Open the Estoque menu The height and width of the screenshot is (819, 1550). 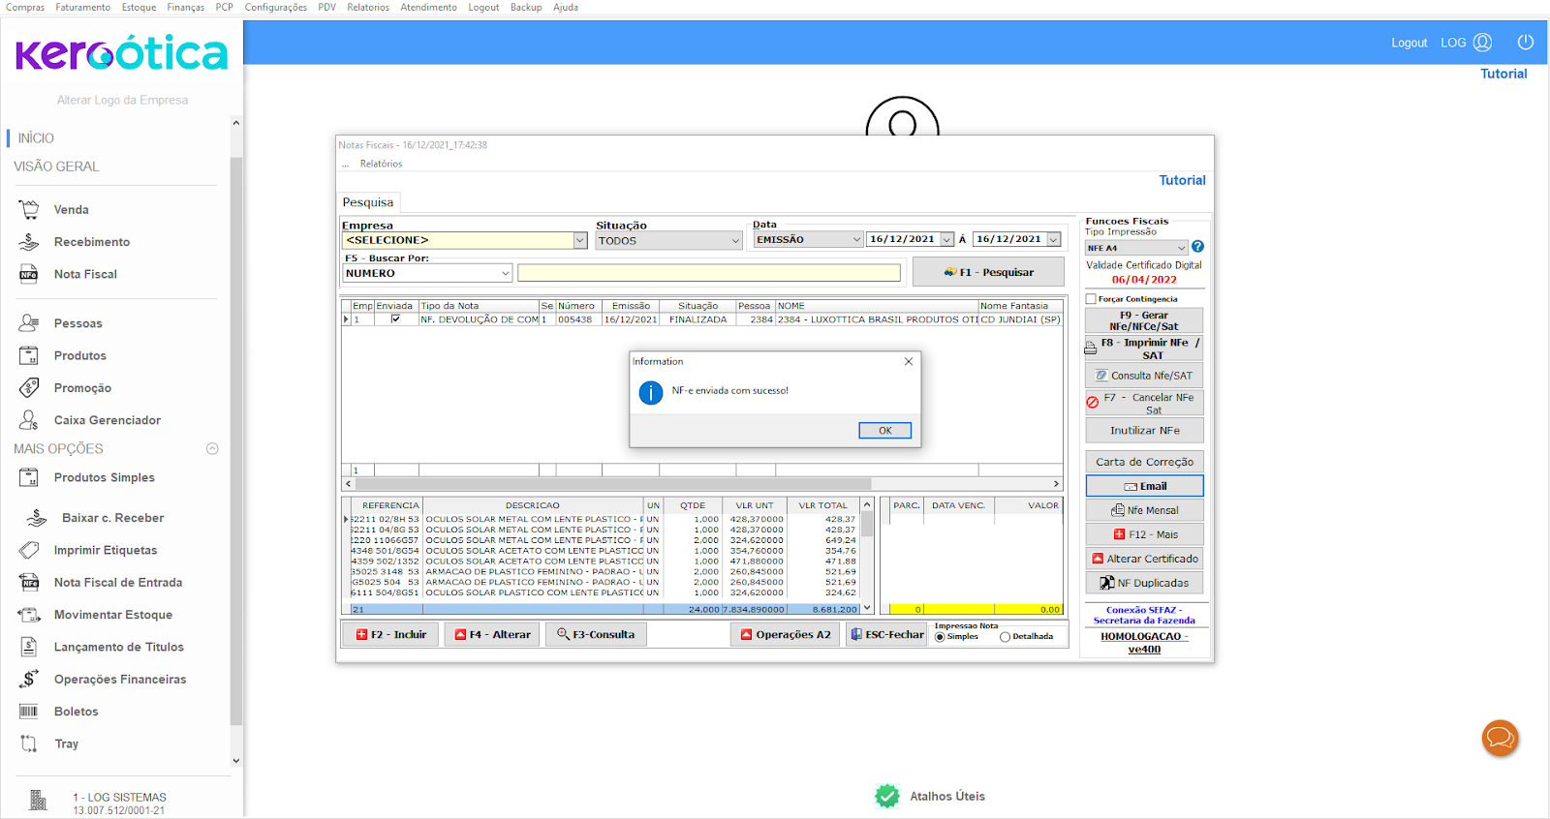pos(139,7)
